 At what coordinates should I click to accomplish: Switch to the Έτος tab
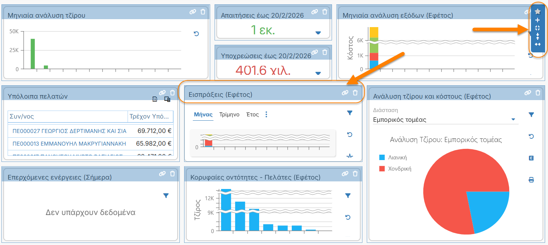pyautogui.click(x=252, y=115)
